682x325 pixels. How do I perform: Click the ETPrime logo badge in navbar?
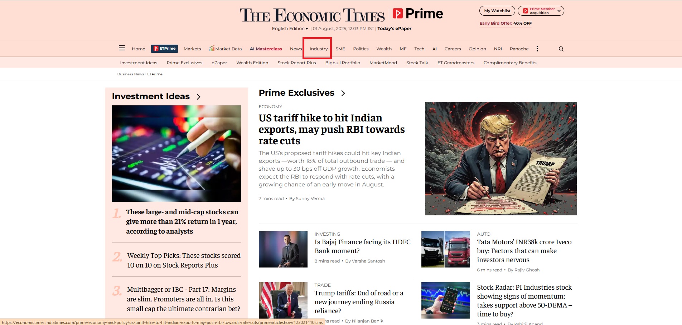coord(165,49)
